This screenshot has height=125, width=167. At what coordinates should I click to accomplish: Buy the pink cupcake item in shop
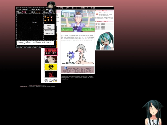[x=51, y=20]
